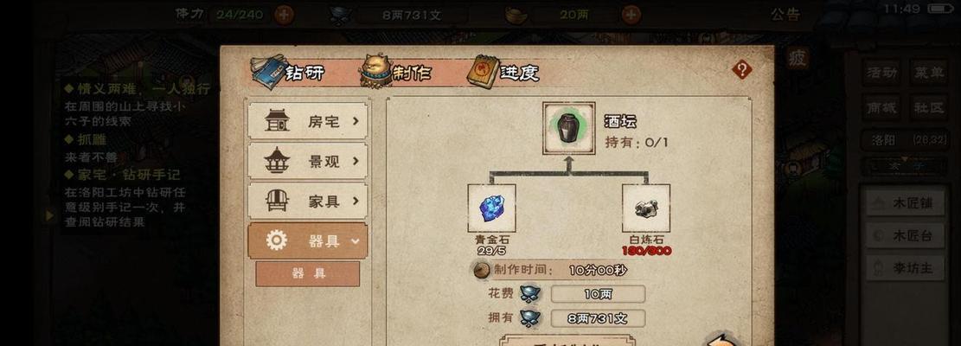961x346 pixels.
Task: Expand the 房宅 housing category
Action: pyautogui.click(x=308, y=120)
